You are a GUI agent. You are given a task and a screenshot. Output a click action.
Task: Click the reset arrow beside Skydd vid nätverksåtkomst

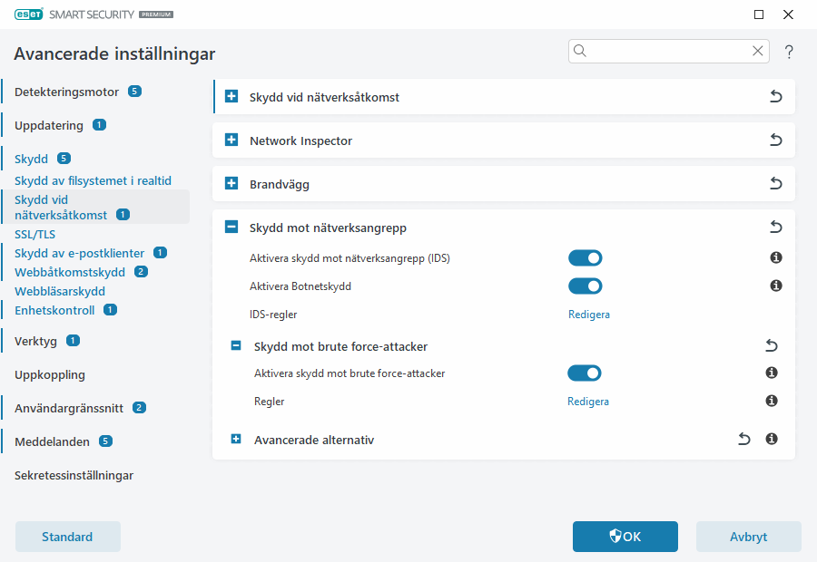775,96
